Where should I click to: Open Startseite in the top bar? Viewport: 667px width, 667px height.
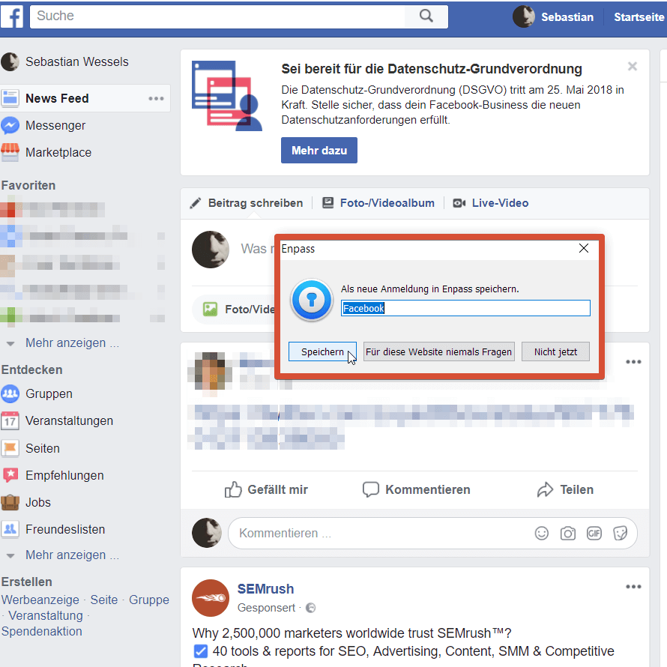[639, 17]
